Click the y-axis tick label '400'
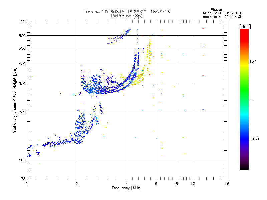The image size is (267, 200). point(22,64)
